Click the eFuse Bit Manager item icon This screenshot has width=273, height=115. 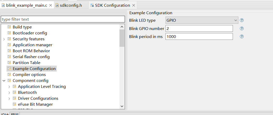click(x=15, y=104)
